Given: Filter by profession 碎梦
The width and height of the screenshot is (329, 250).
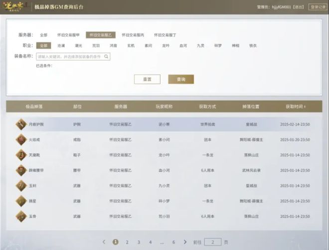Looking at the screenshot, I should [x=218, y=45].
